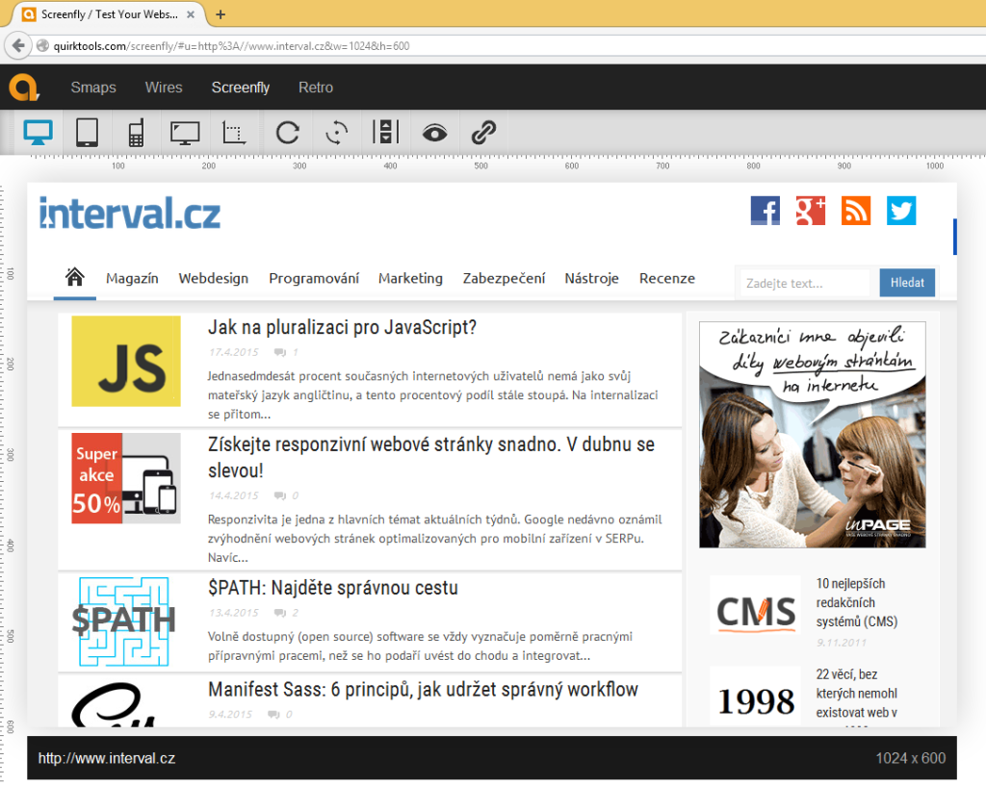Open '$PATH: Najděte správnou cestu' article

tap(332, 588)
